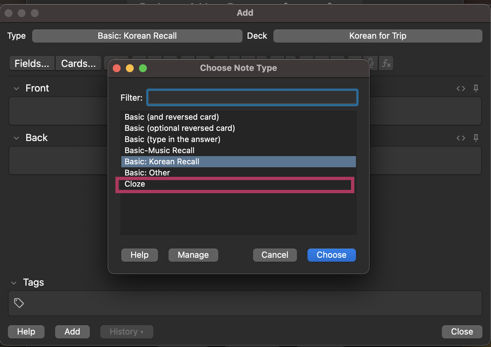Open the Fields... editor
Image resolution: width=491 pixels, height=347 pixels.
[31, 63]
